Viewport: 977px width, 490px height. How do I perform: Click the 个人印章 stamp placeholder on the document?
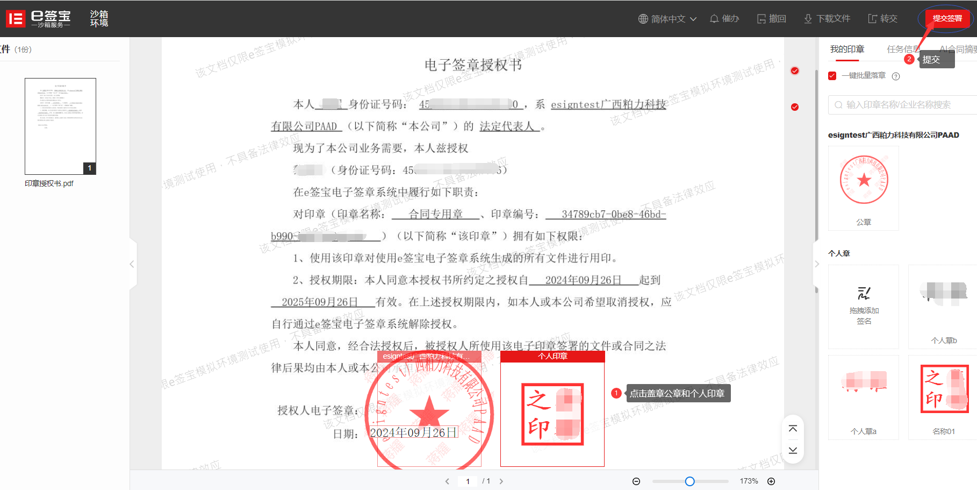click(x=552, y=409)
